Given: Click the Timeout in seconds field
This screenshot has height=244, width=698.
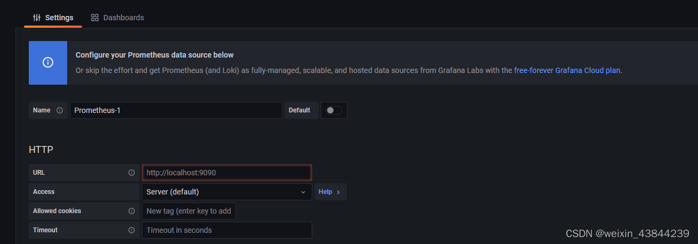Looking at the screenshot, I should [226, 230].
